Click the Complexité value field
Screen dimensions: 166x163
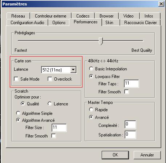[130, 124]
